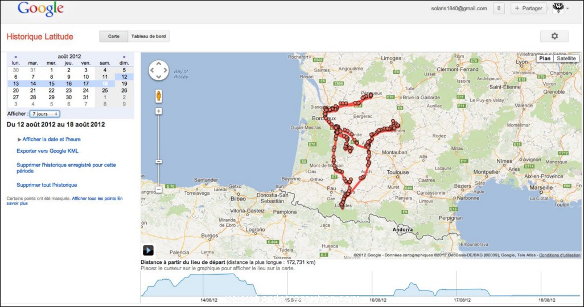Click Afficher tous les points link
The image size is (584, 307).
[94, 199]
